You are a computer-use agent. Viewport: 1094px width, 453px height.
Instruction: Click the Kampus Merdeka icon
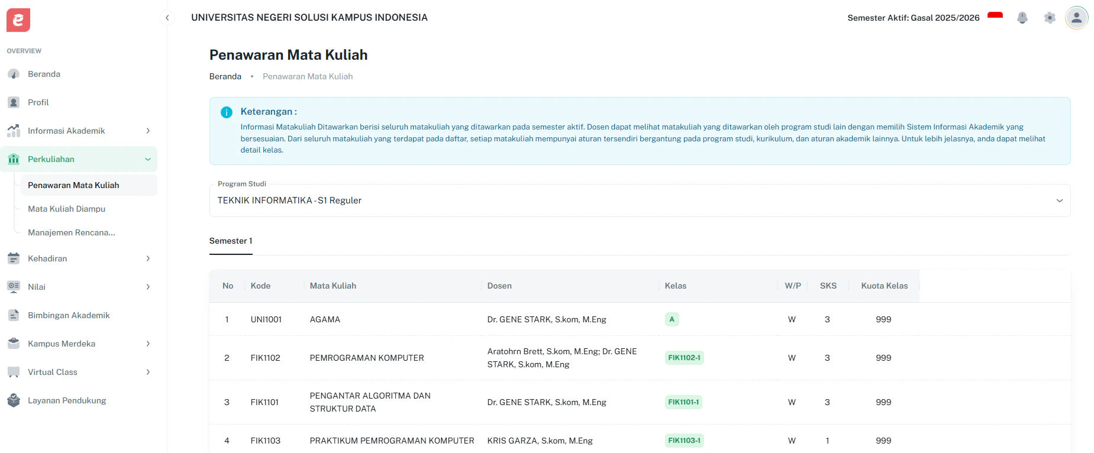[14, 344]
